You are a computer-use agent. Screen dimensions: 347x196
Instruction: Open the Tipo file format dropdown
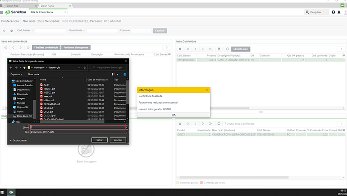coord(79,132)
